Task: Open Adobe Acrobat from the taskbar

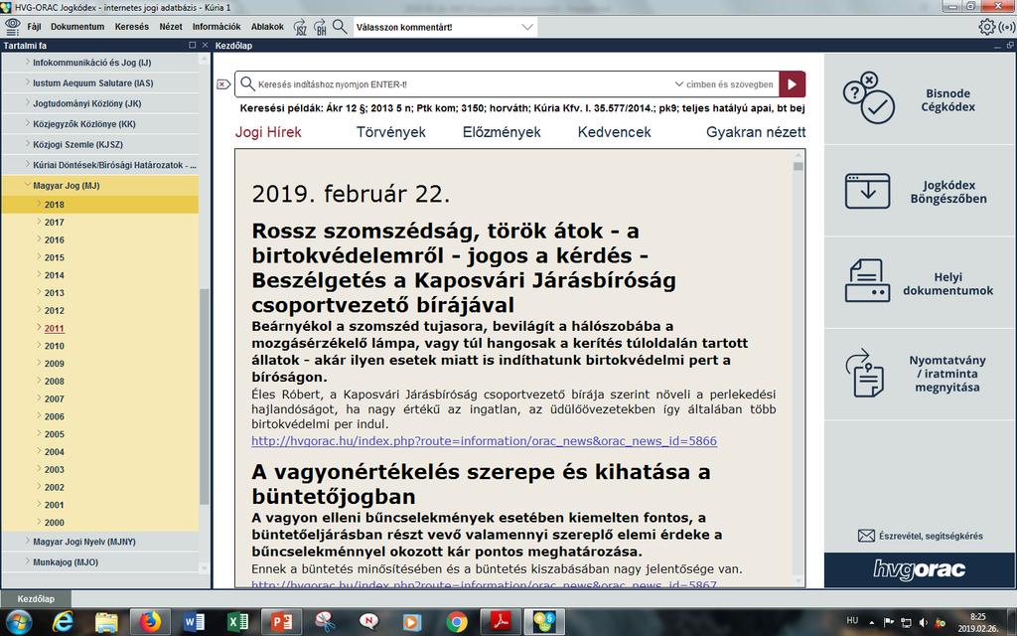Action: [501, 622]
